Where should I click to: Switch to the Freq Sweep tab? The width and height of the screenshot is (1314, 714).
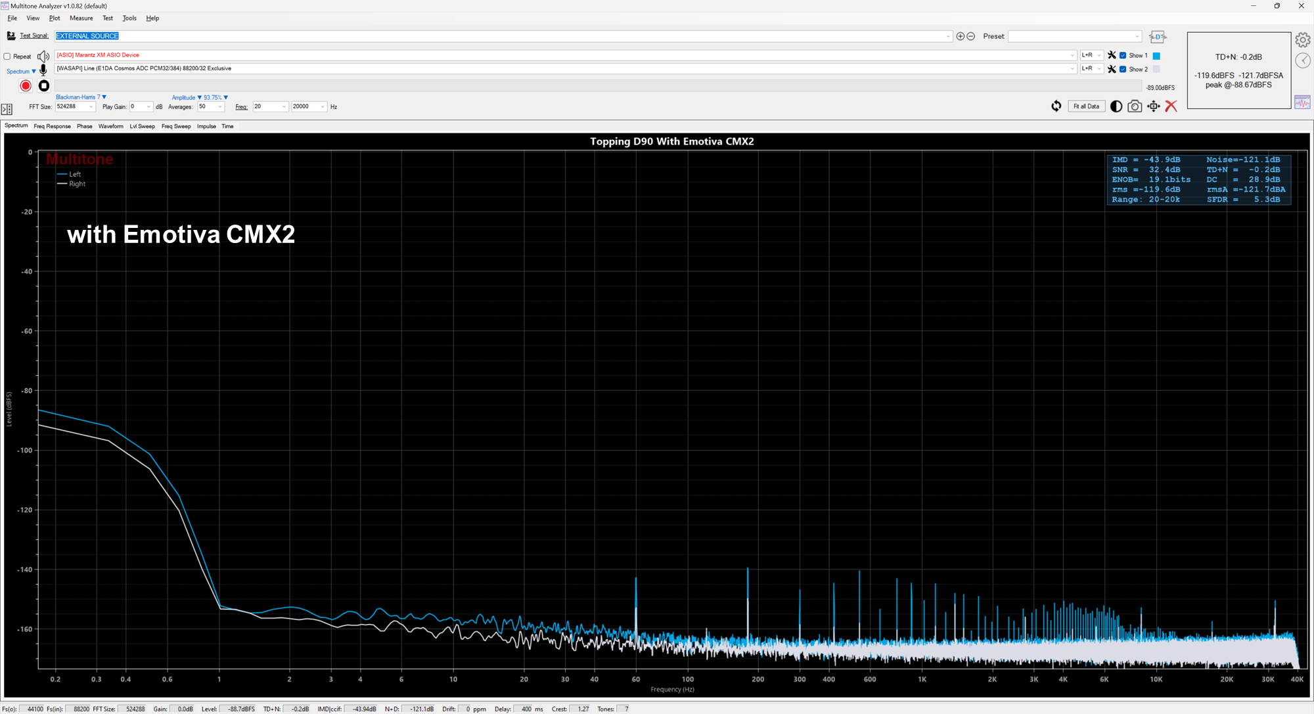tap(176, 126)
